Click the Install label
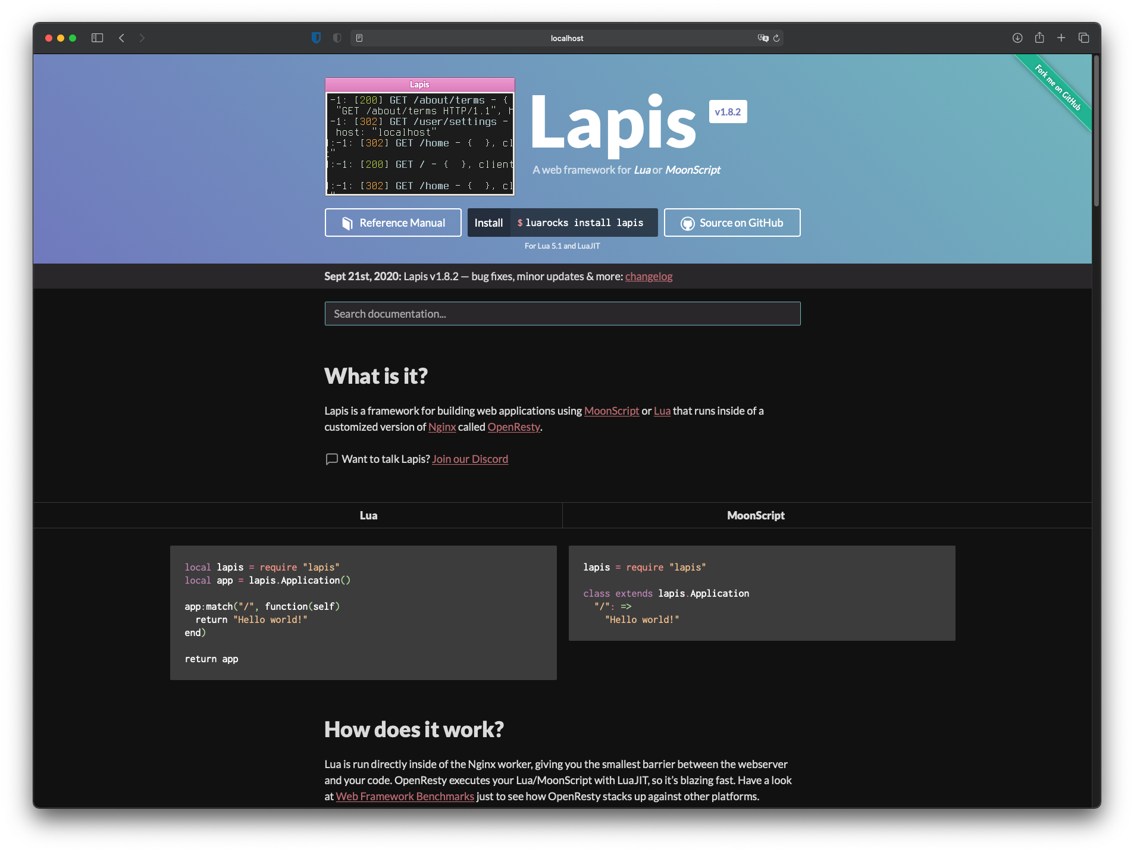 pos(488,223)
